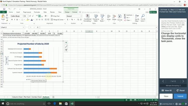Apply the dark blue font color
The image size is (188, 106).
click(32, 20)
